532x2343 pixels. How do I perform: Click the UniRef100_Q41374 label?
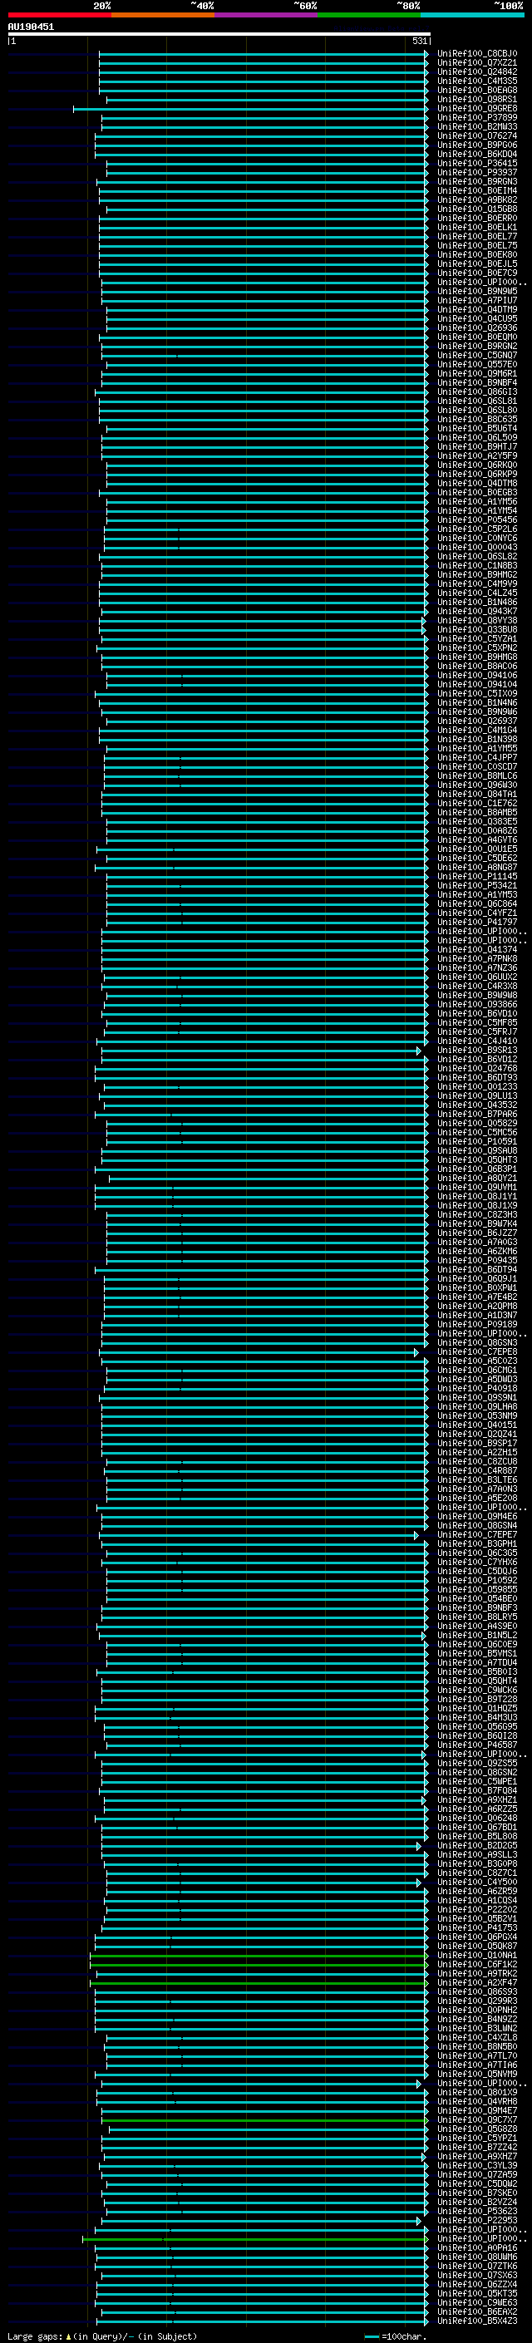[x=476, y=949]
